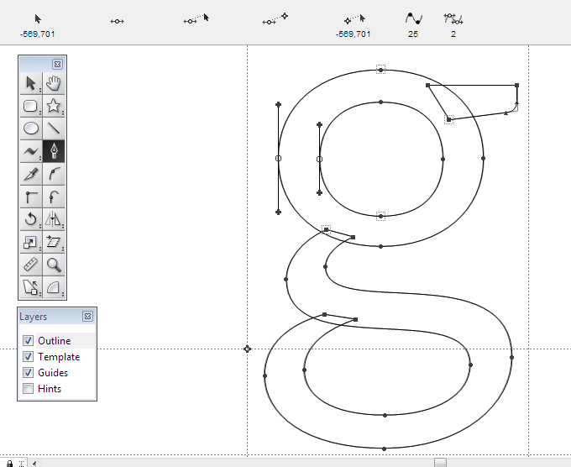
Task: Close the floating toolbox palette
Action: (57, 64)
